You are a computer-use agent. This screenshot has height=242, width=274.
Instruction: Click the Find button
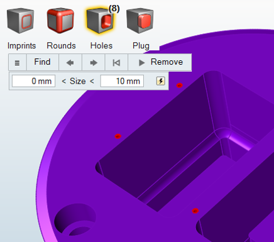43,62
